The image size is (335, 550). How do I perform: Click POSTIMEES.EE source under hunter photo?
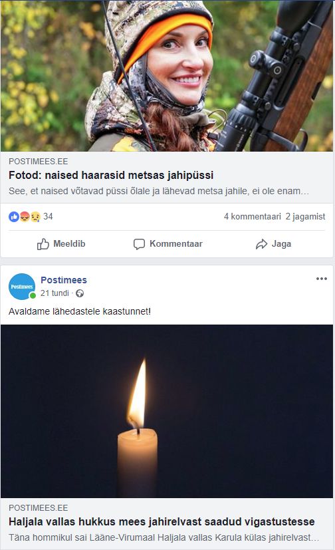[x=39, y=162]
